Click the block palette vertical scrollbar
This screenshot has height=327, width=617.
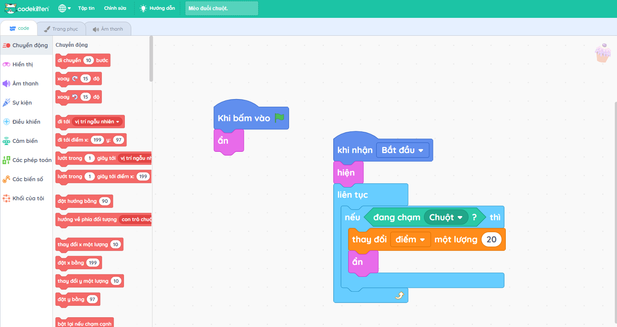[x=151, y=60]
